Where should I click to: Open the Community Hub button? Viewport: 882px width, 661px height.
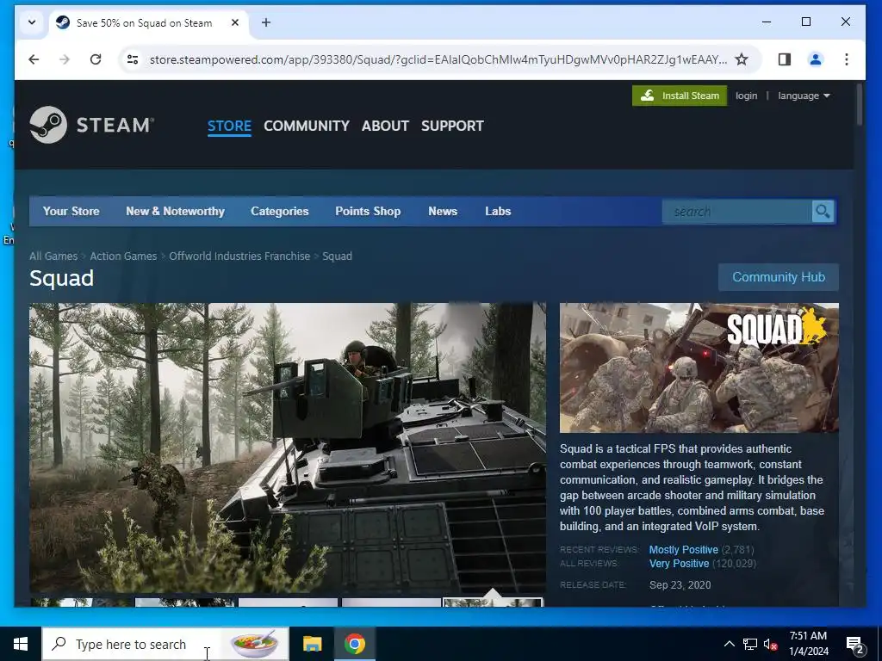(x=779, y=277)
